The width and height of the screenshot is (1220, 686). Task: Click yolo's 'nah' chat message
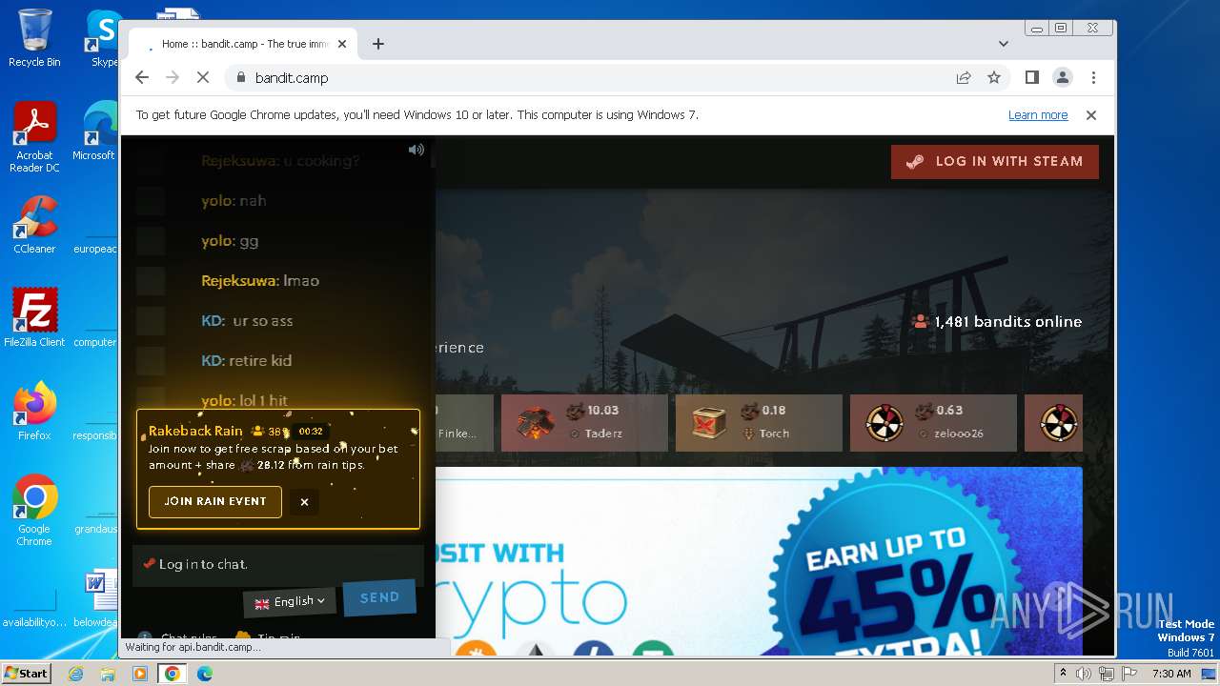point(253,201)
